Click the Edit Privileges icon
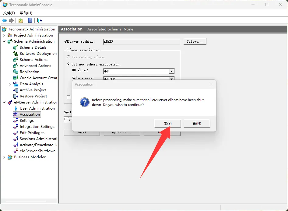Image resolution: width=288 pixels, height=211 pixels. pyautogui.click(x=16, y=132)
